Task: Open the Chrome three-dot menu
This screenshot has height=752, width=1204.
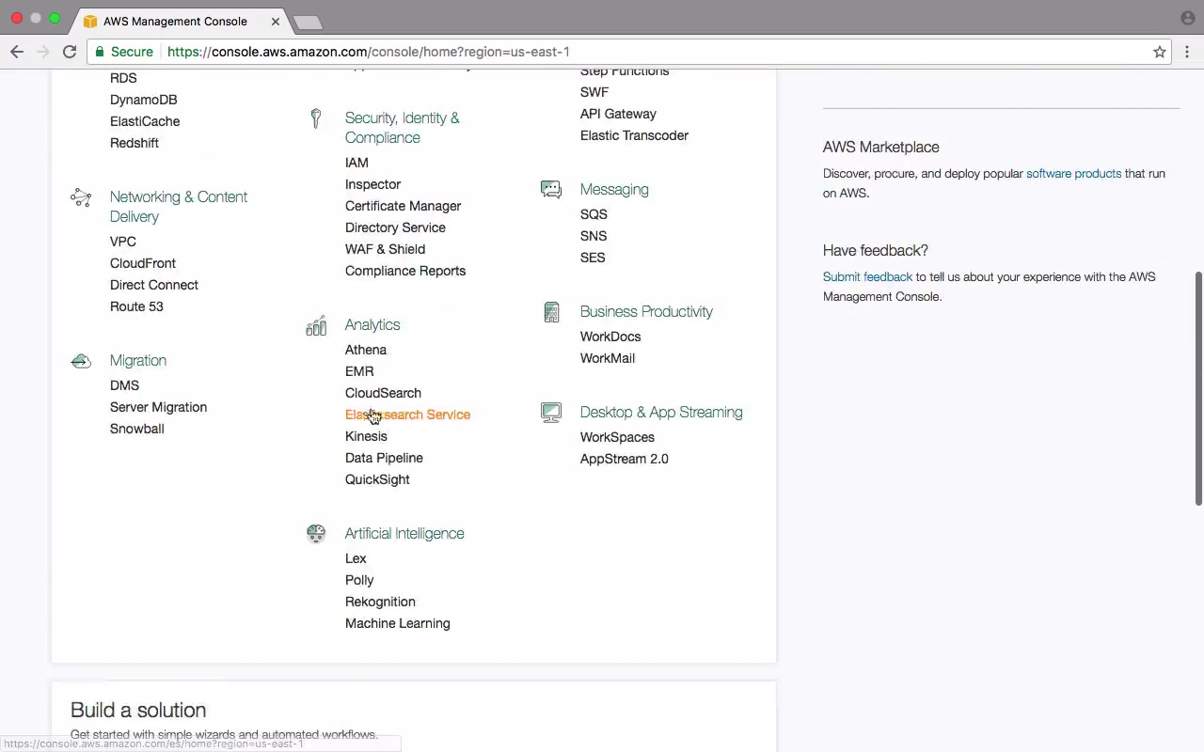Action: point(1187,52)
